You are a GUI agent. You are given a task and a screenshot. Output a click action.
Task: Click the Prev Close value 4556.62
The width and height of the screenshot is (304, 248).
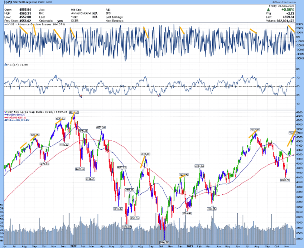pos(25,21)
